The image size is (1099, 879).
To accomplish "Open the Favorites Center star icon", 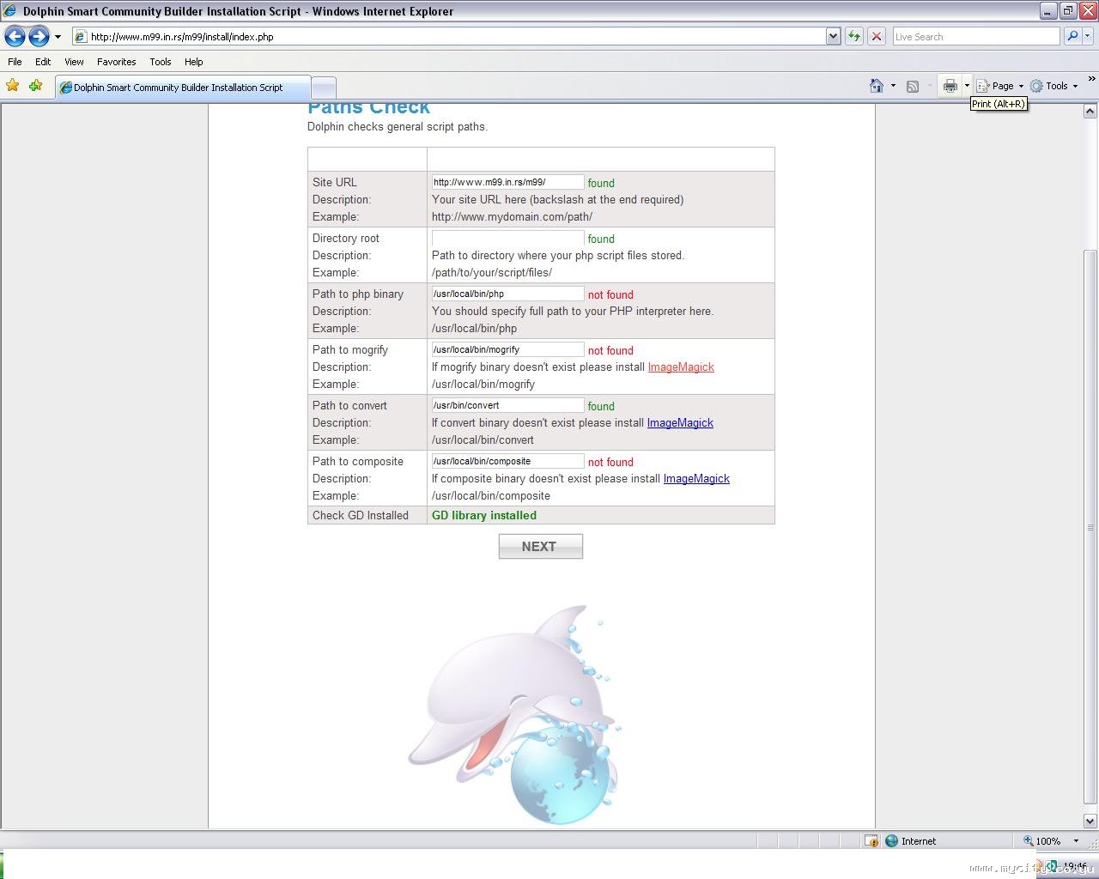I will coord(12,86).
